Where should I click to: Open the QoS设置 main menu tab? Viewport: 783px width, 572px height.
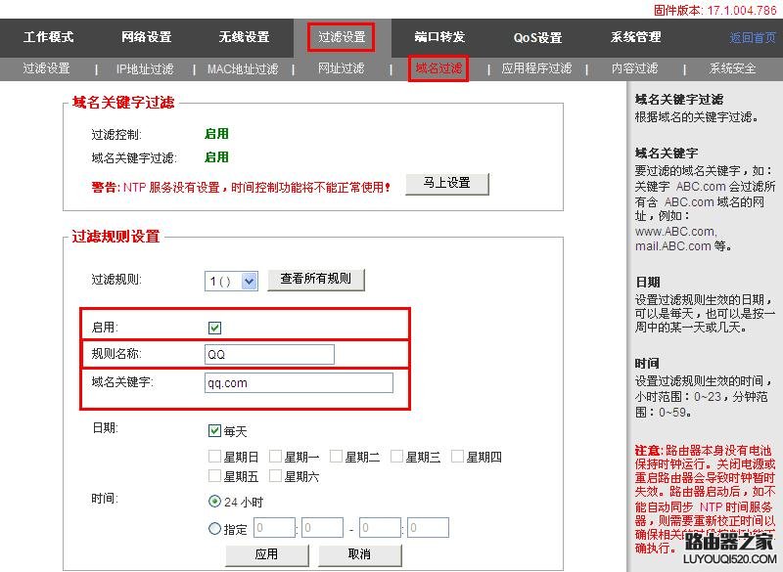click(537, 37)
